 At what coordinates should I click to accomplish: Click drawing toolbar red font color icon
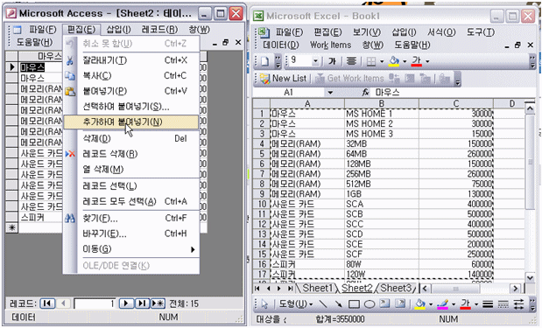(465, 304)
